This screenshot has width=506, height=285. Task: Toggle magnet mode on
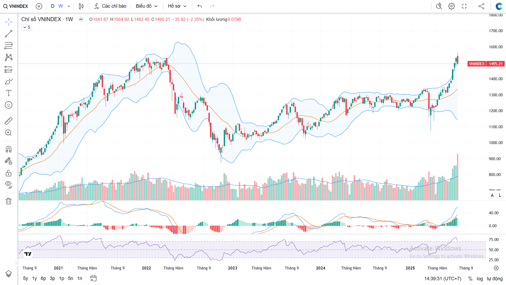[x=8, y=149]
